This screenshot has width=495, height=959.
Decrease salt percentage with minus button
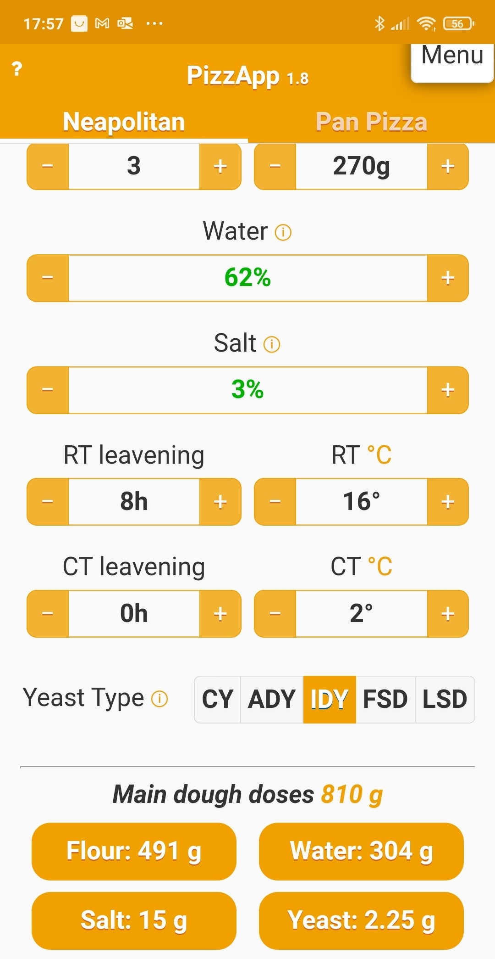[48, 390]
